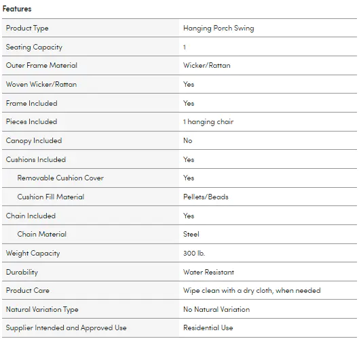This screenshot has width=359, height=339.
Task: Click the Woven Wicker/Rattan row label
Action: [x=41, y=84]
